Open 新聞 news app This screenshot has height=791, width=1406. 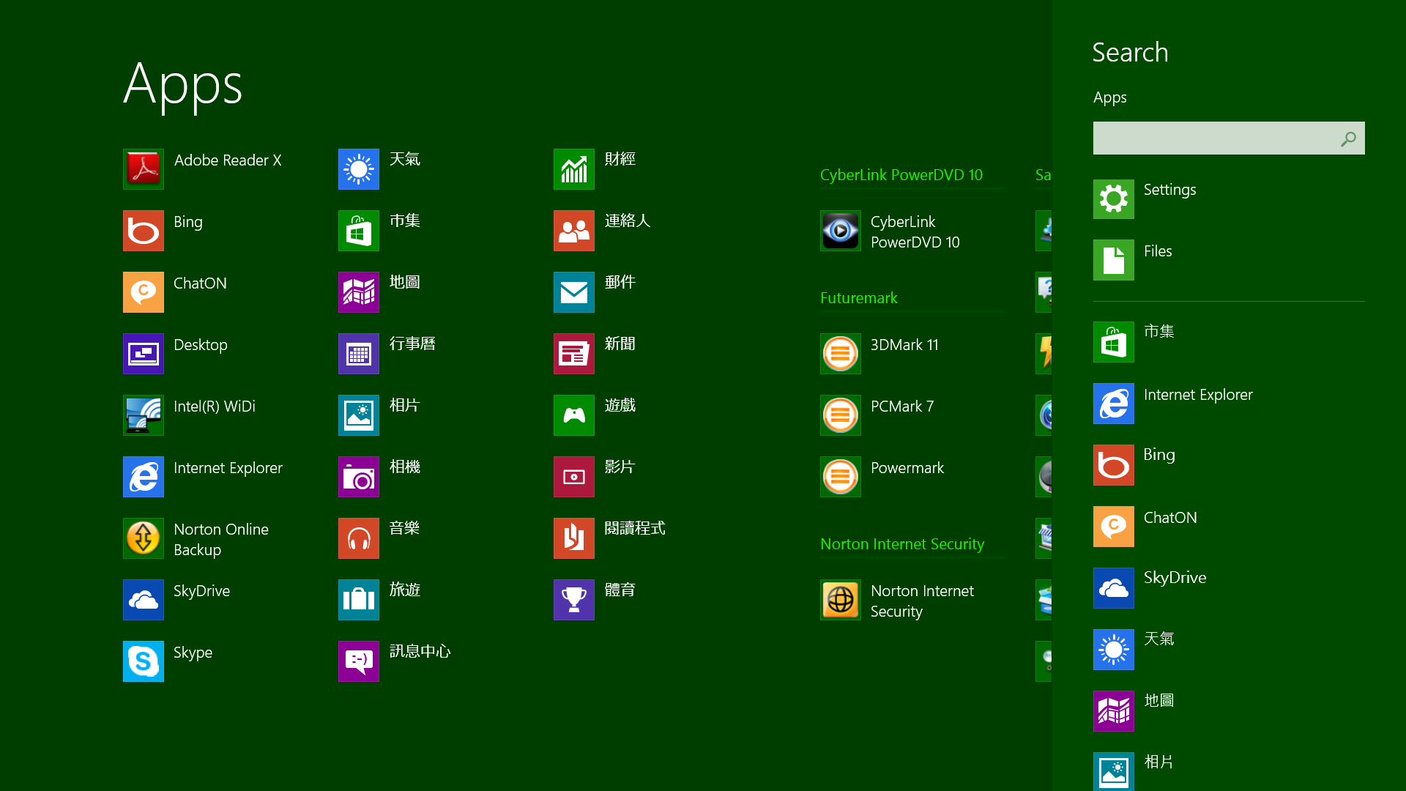point(573,354)
